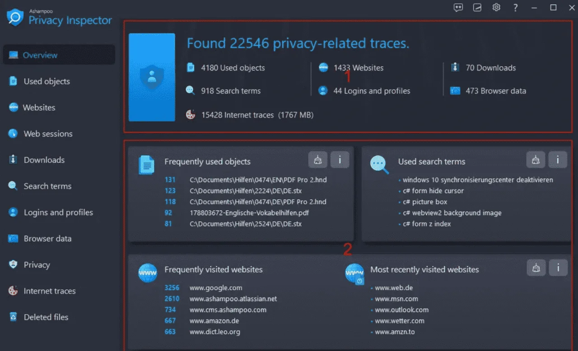
Task: Select search term c# form hide cursor
Action: click(x=433, y=191)
